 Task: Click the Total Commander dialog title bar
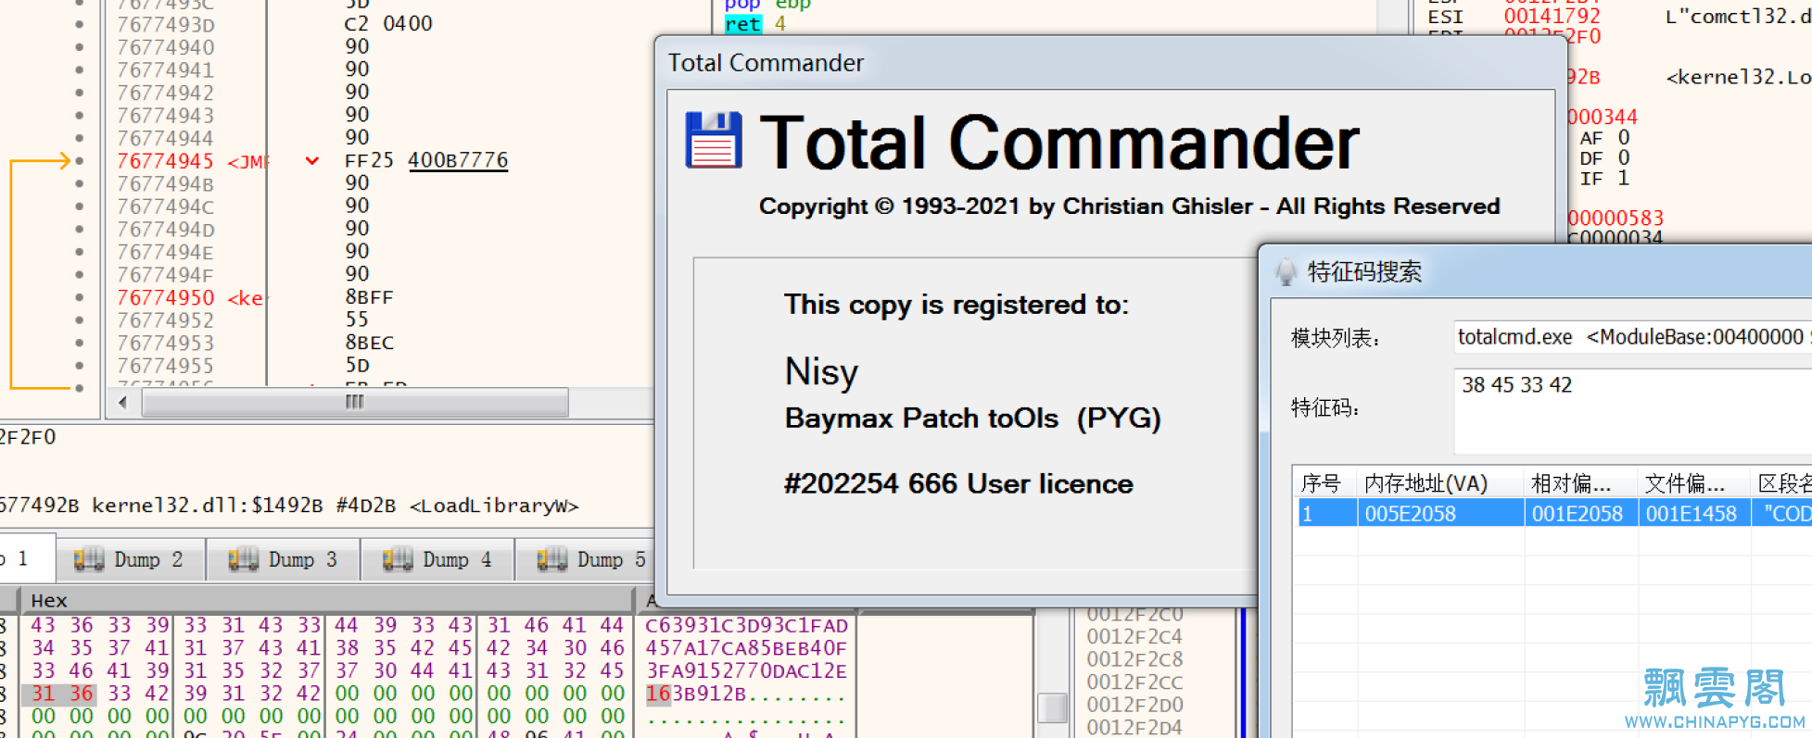click(x=1110, y=63)
